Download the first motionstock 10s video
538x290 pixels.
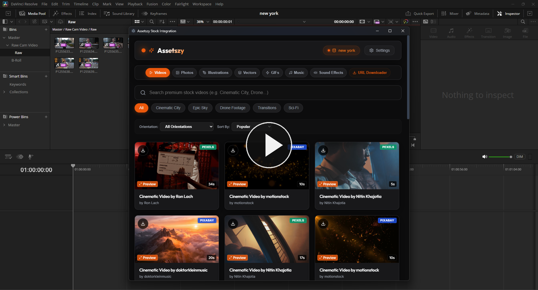coord(233,150)
